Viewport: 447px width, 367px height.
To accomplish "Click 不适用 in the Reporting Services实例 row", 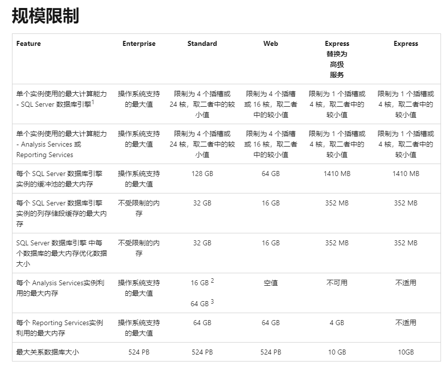I will point(406,323).
